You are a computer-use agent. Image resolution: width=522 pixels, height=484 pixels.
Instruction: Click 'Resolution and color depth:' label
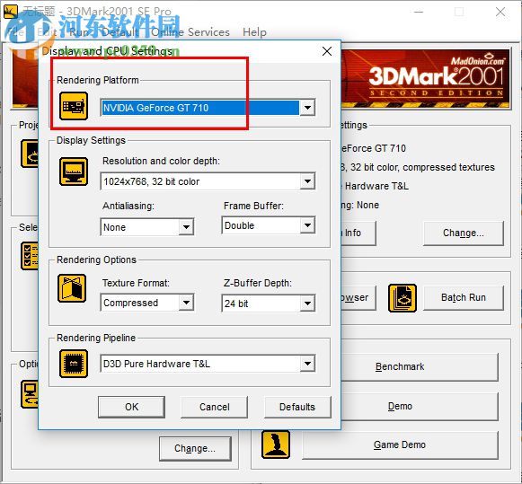[161, 161]
